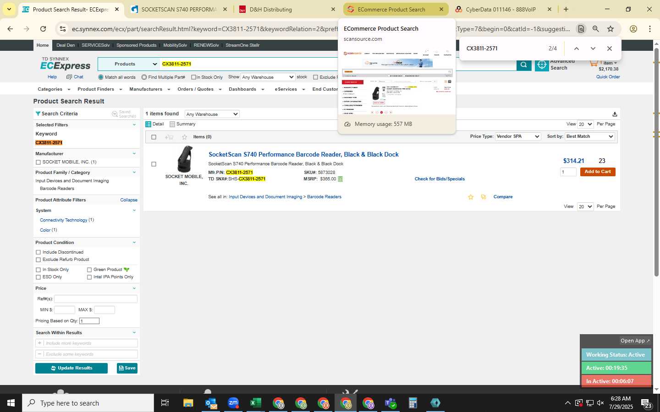Open the browser zoom magnifier icon

(x=596, y=29)
